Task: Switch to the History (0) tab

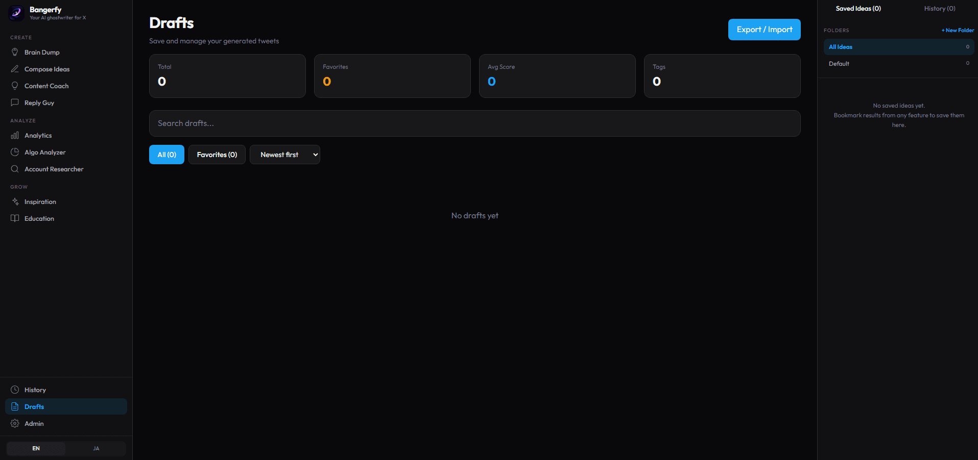Action: tap(939, 8)
